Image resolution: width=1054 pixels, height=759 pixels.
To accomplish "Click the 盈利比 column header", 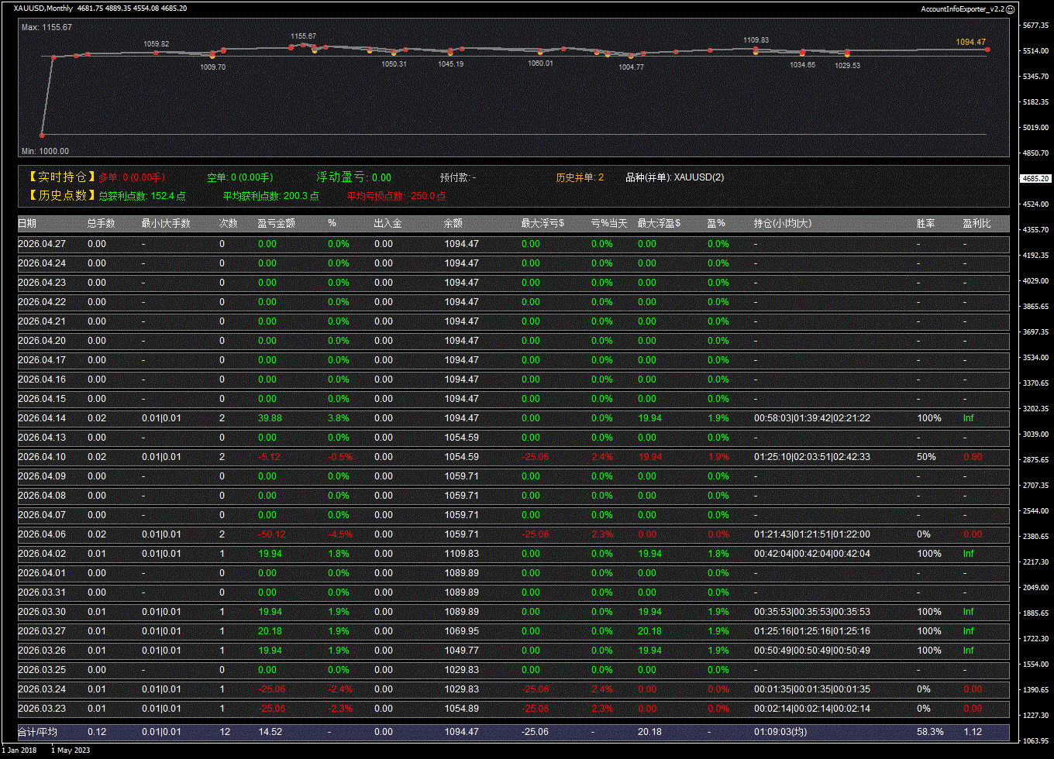I will pos(976,223).
